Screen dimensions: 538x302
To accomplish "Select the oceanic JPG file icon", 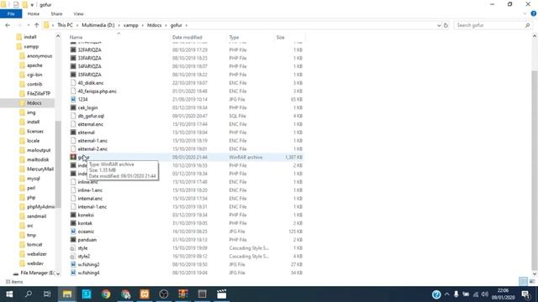I will pos(73,232).
